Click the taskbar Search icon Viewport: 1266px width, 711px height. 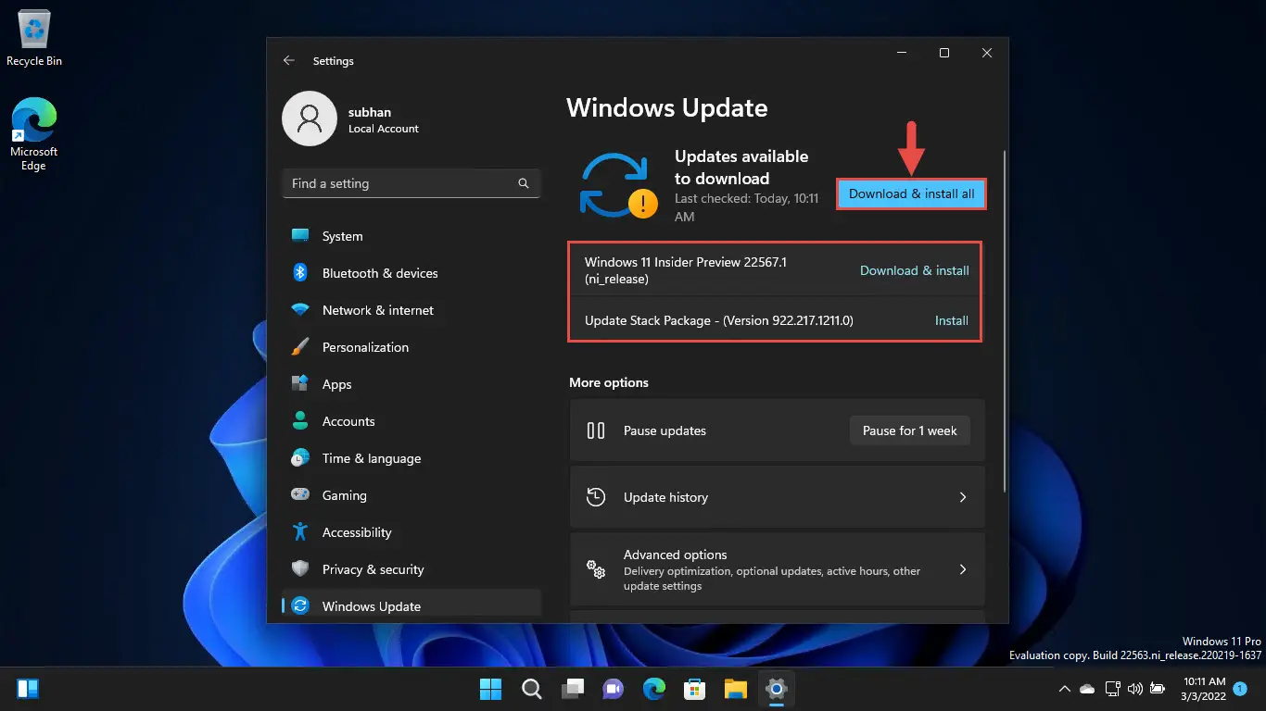tap(531, 689)
